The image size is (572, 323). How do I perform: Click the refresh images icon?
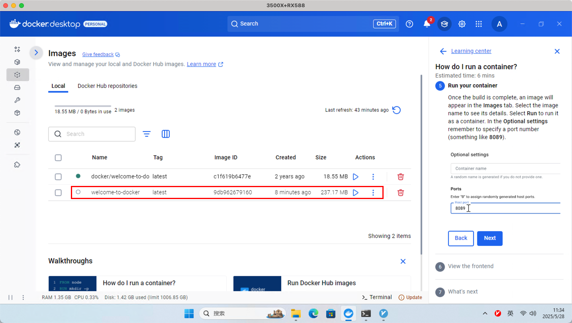pyautogui.click(x=397, y=110)
